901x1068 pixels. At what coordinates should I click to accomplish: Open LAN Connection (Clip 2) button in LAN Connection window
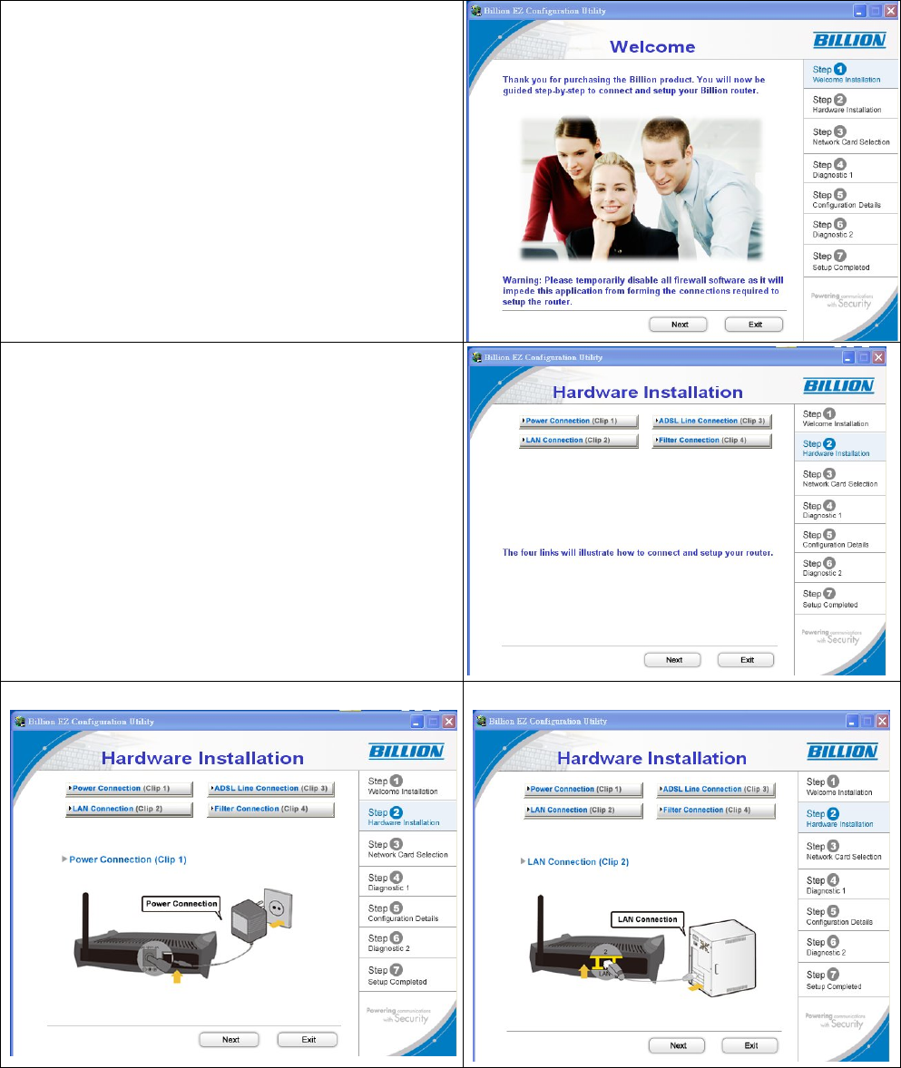click(x=584, y=810)
